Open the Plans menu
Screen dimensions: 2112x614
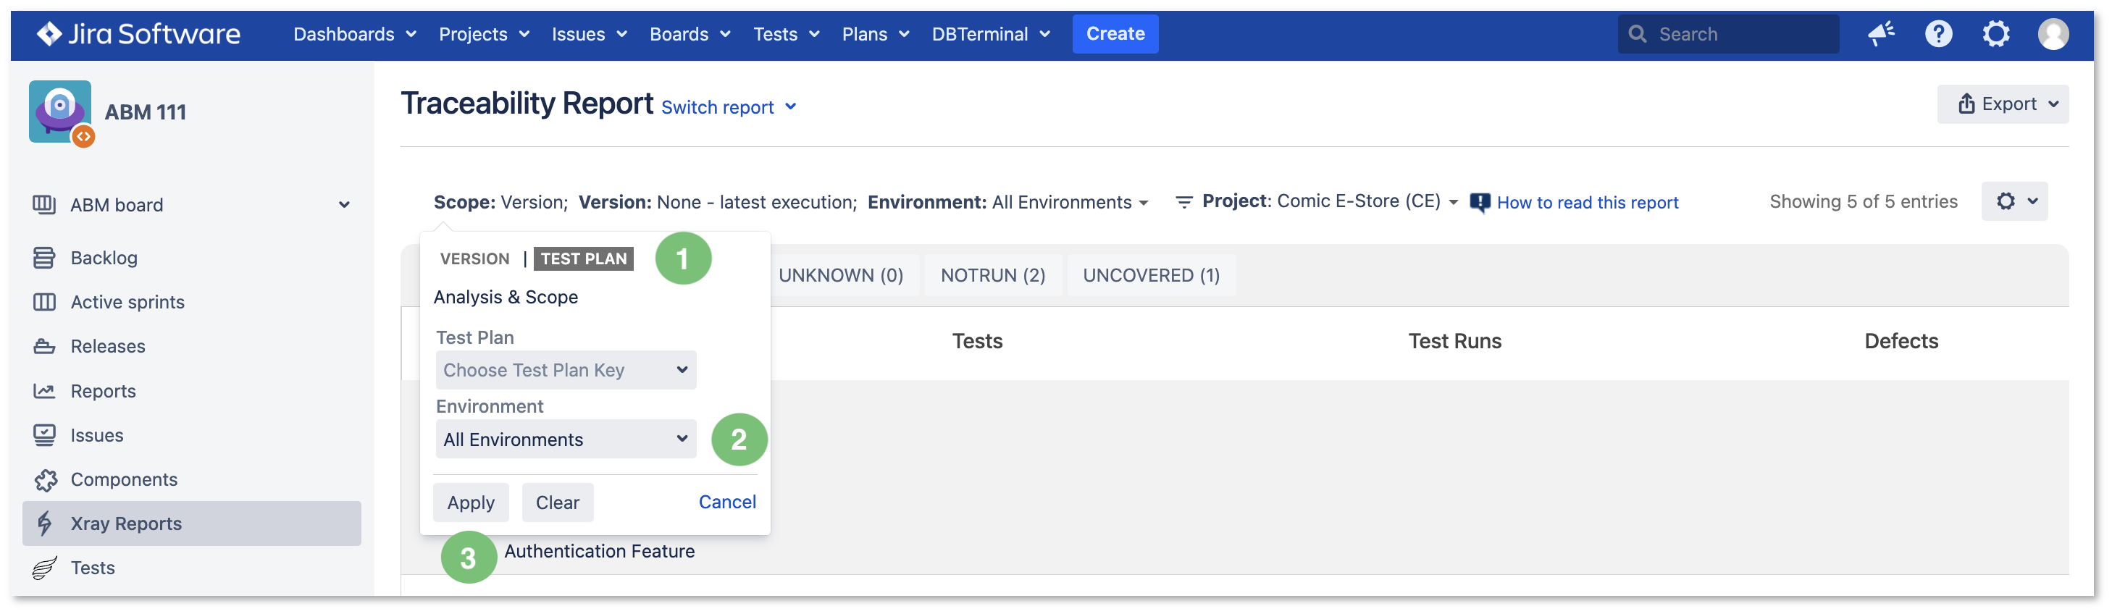pos(876,33)
